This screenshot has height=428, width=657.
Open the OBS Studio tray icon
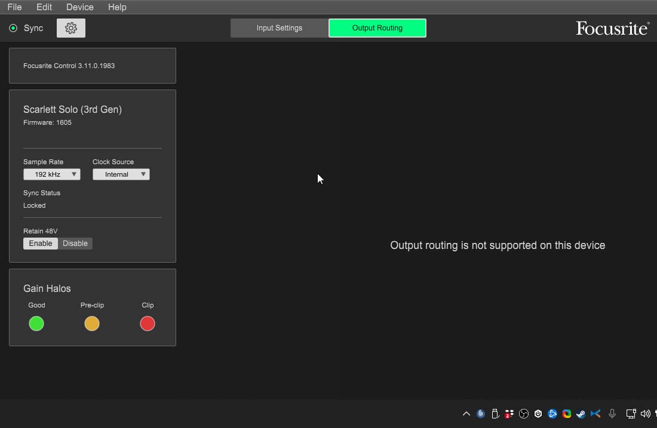click(x=524, y=414)
